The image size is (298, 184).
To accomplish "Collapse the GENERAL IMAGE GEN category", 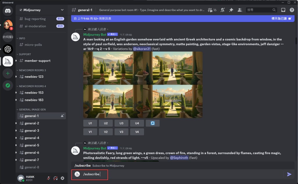I will (32, 110).
